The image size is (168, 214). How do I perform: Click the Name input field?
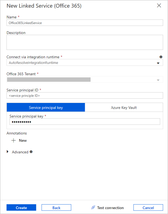85,23
